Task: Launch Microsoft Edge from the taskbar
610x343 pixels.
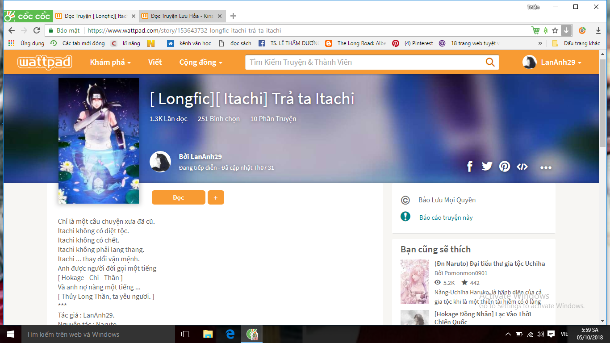Action: (x=230, y=334)
